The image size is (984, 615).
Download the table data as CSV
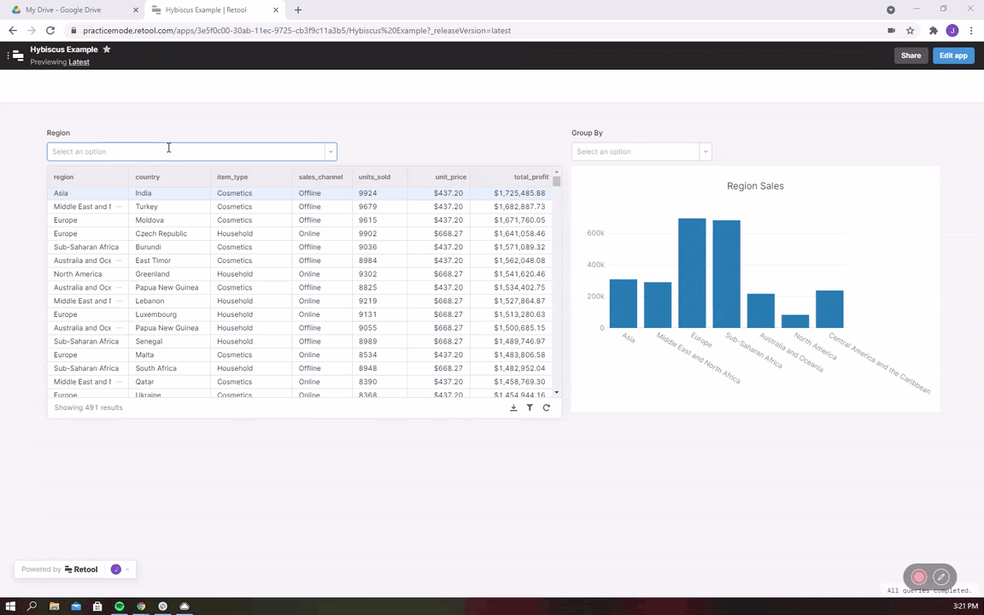[x=513, y=407]
